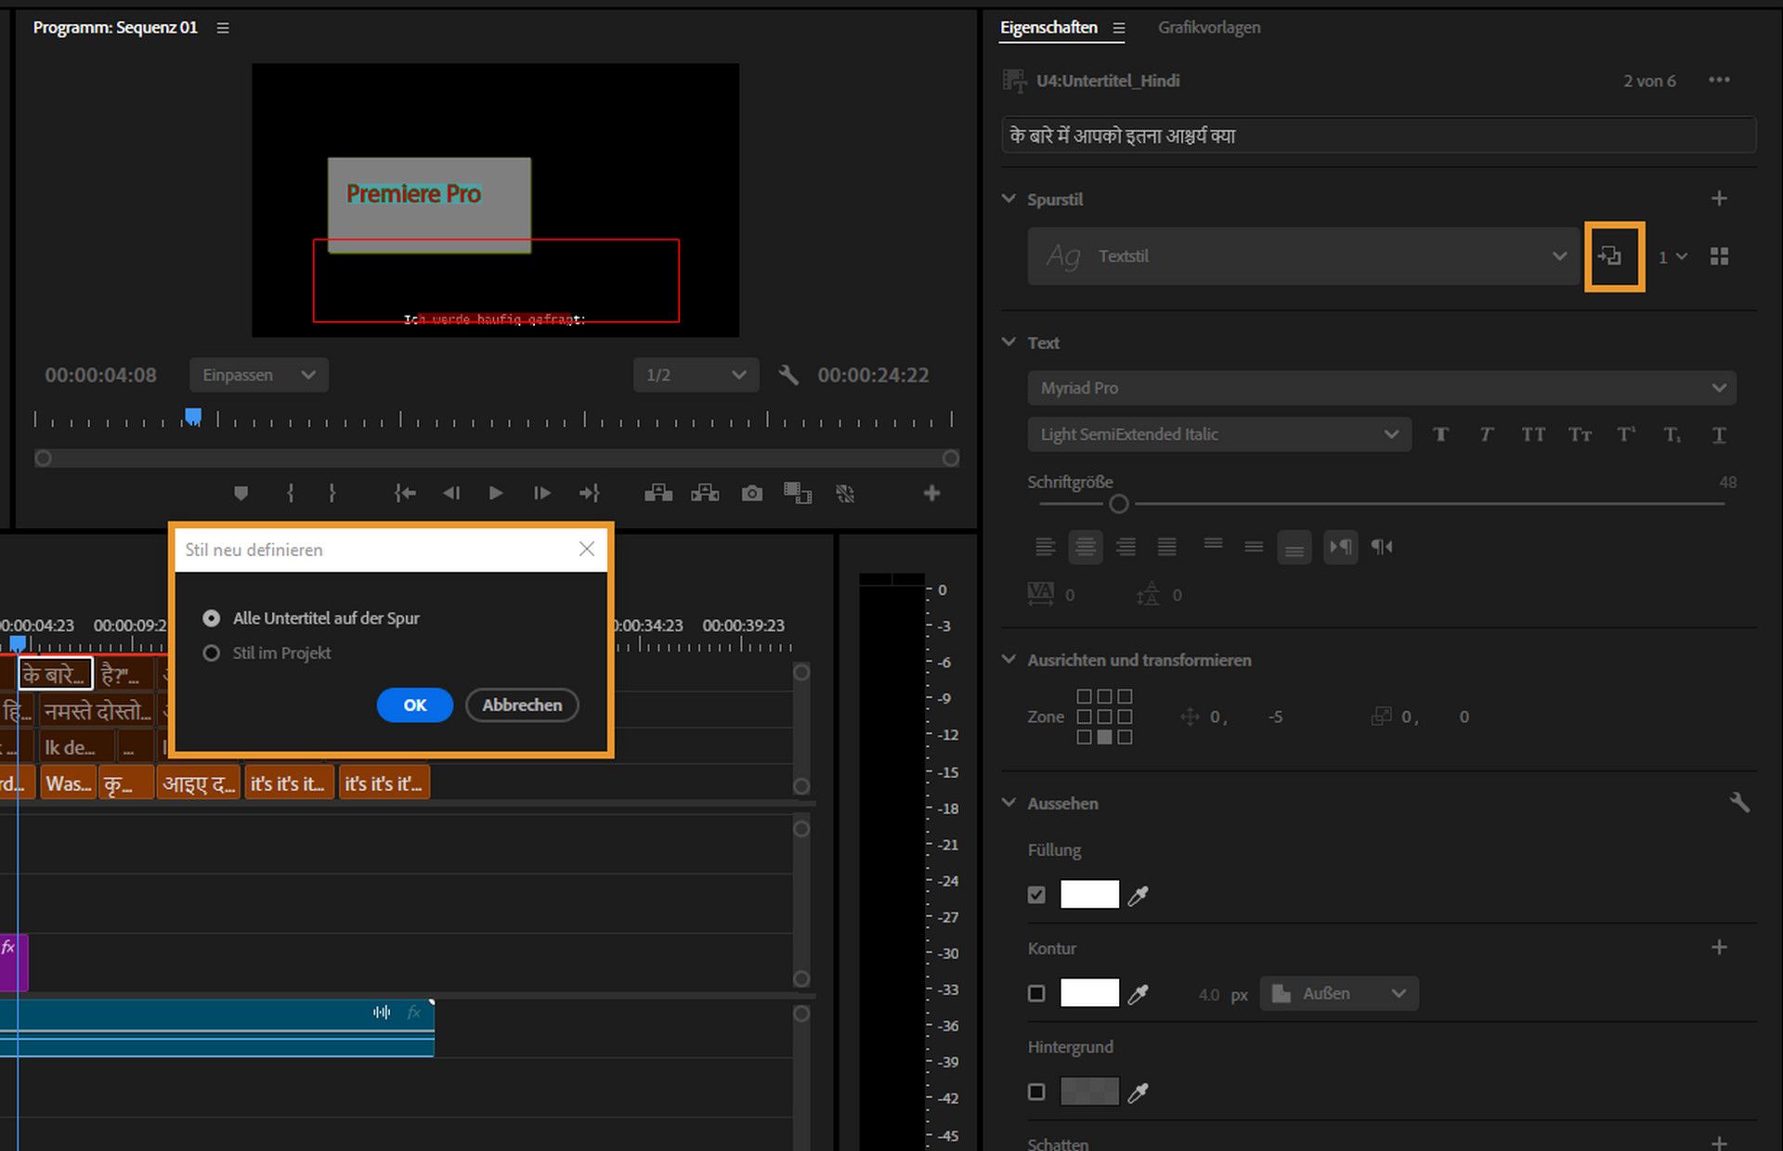Enable the Kontur checkbox

(x=1036, y=993)
